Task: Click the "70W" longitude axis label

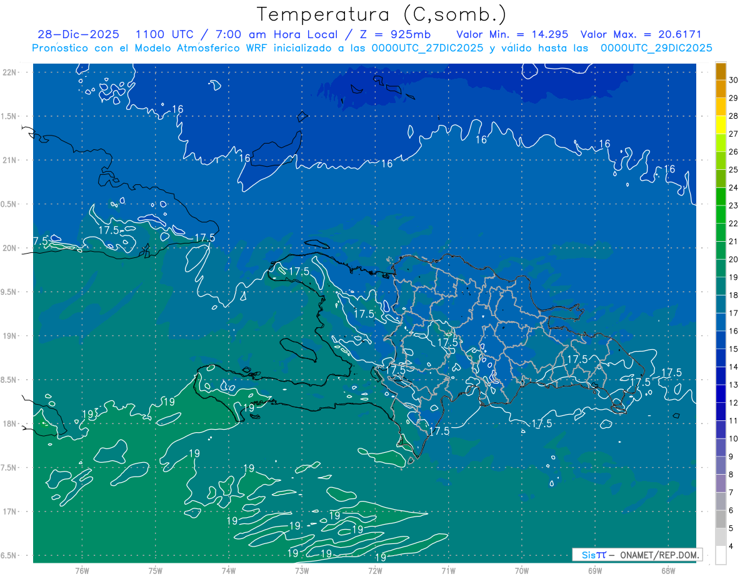Action: [521, 570]
